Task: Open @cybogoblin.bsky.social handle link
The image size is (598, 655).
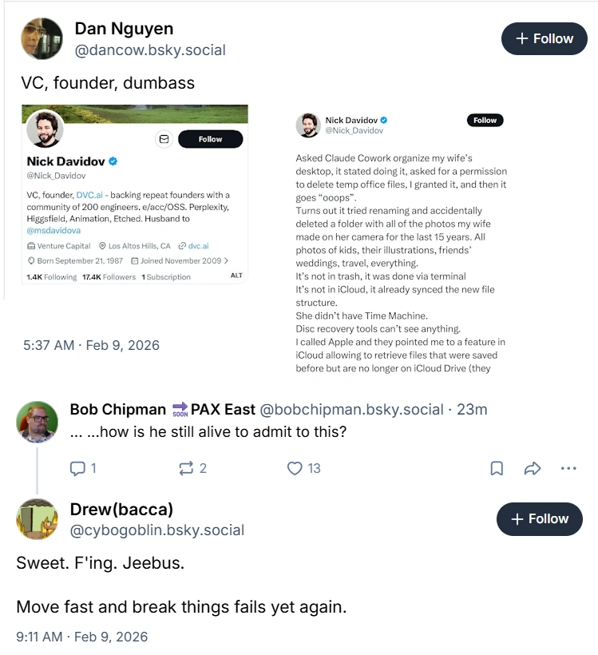Action: tap(157, 530)
